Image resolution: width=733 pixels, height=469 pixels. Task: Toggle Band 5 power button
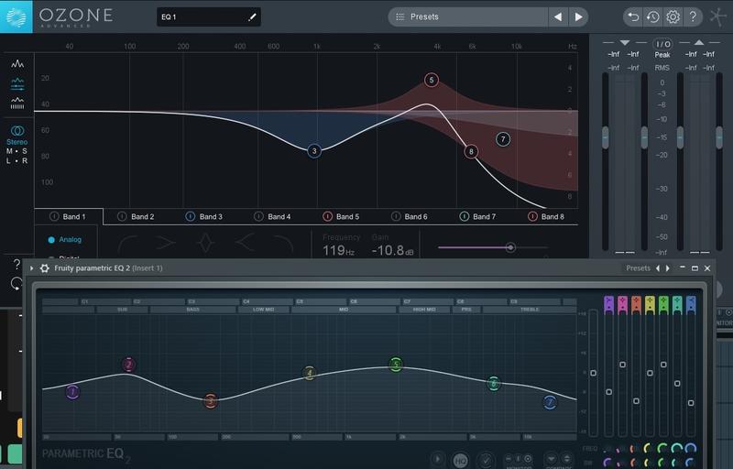click(328, 216)
